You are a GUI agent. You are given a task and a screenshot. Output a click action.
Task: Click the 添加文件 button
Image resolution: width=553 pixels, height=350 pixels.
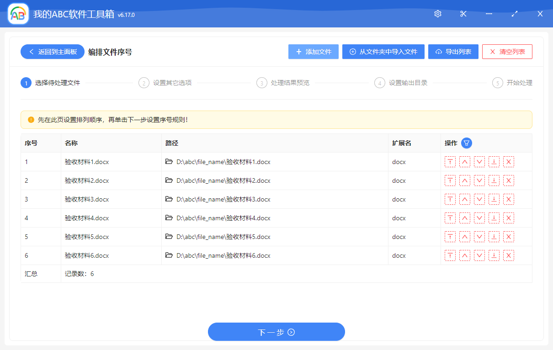[313, 51]
